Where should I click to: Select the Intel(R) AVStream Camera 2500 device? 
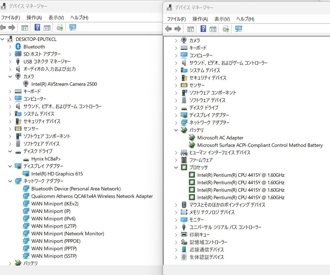(x=64, y=84)
